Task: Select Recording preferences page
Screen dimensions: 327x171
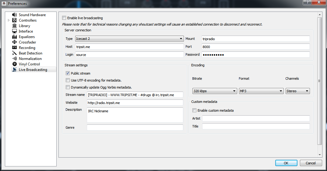Action: pyautogui.click(x=27, y=48)
